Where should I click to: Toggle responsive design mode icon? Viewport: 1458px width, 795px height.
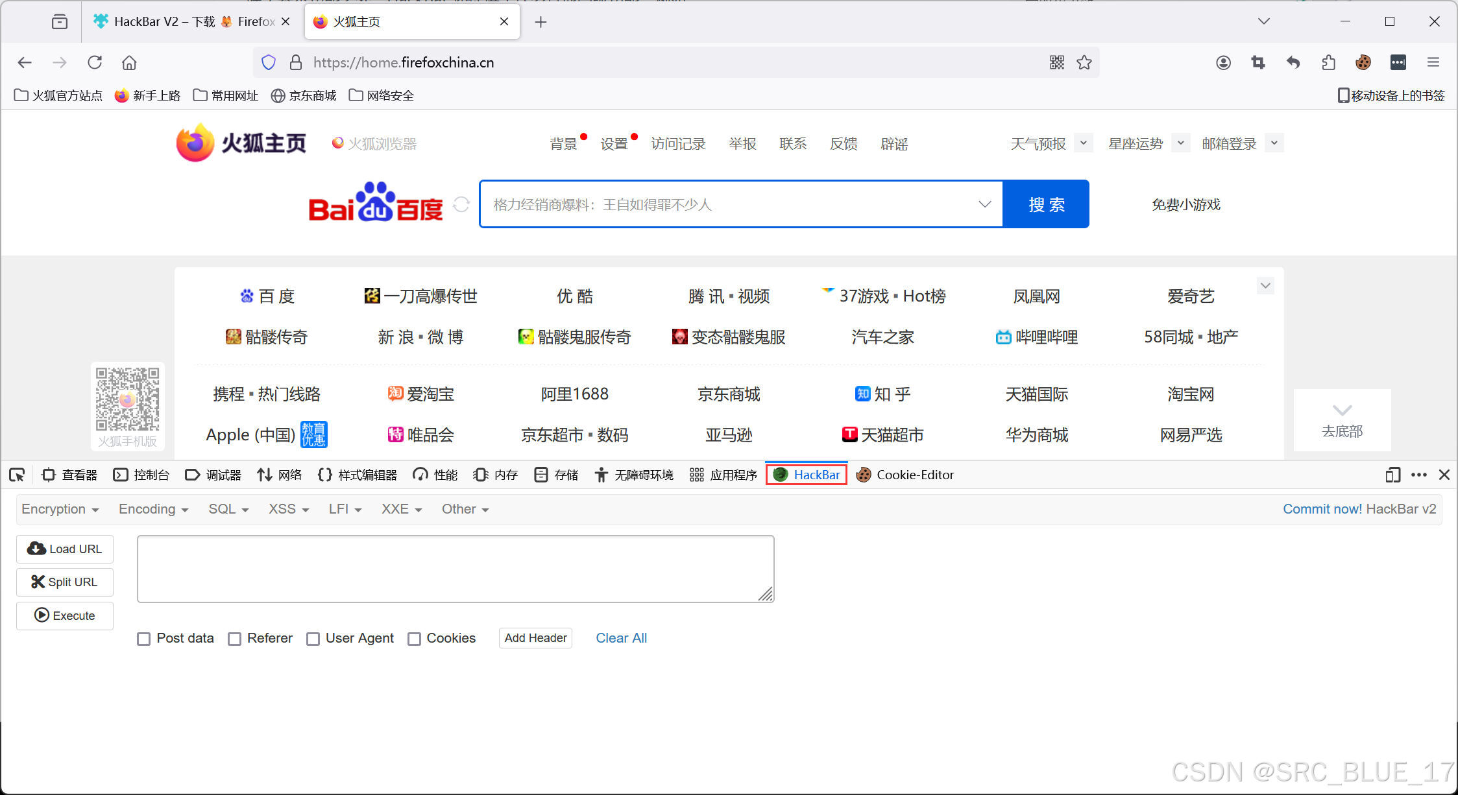pyautogui.click(x=1392, y=475)
